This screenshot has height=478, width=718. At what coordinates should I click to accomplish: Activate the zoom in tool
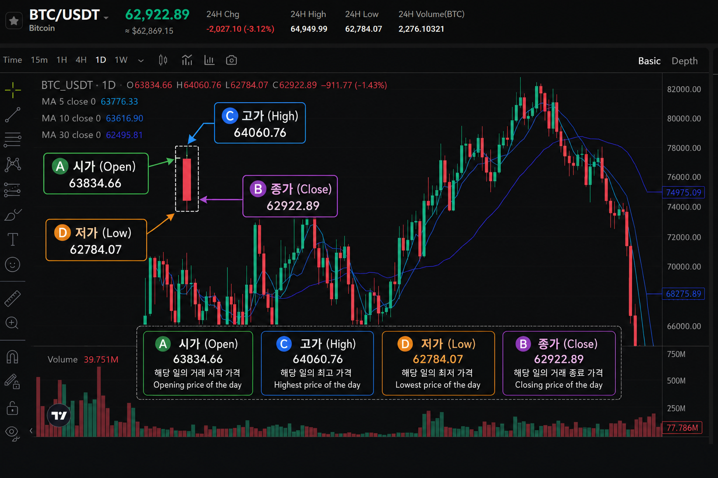click(12, 323)
